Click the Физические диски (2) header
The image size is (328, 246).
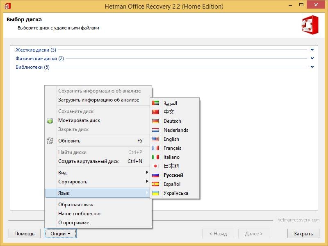[40, 58]
